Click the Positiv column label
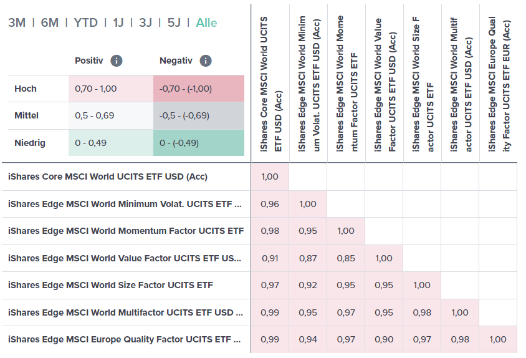This screenshot has width=526, height=358. (89, 60)
